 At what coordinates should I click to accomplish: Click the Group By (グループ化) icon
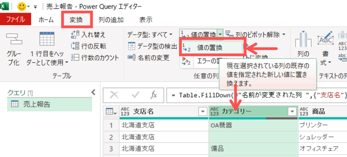click(x=14, y=40)
